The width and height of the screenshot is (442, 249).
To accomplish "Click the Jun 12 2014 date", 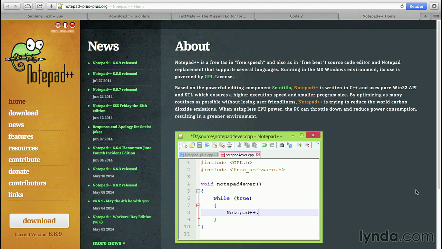I will [103, 118].
